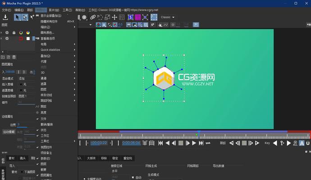Click the white matte color swatch
Viewport: 311px width, 180px height.
pyautogui.click(x=28, y=38)
